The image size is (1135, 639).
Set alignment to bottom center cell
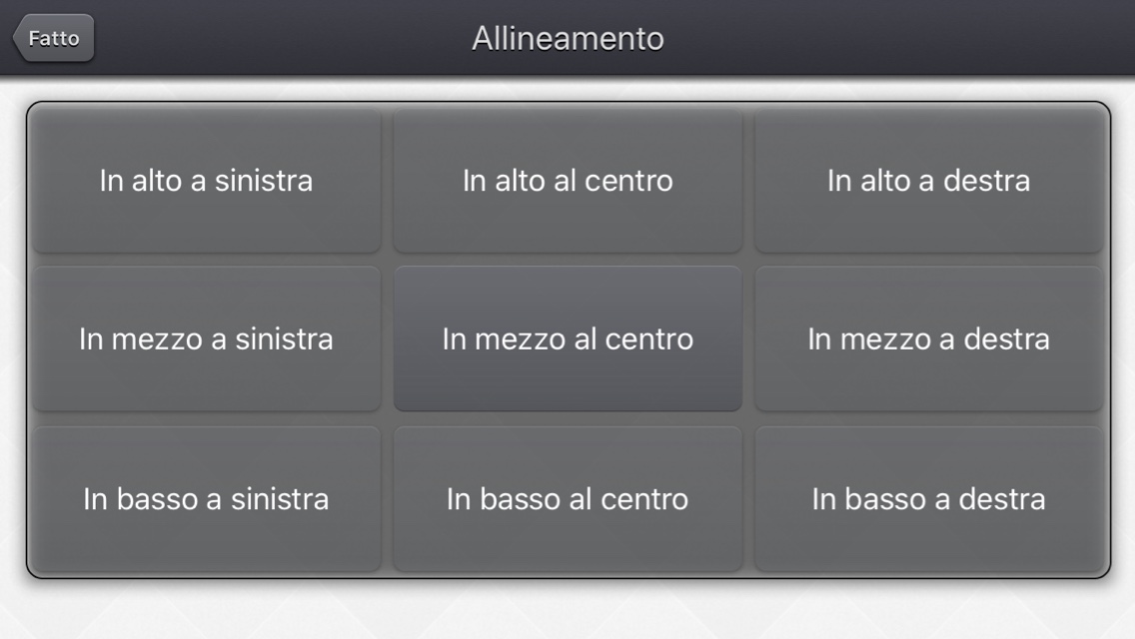567,498
